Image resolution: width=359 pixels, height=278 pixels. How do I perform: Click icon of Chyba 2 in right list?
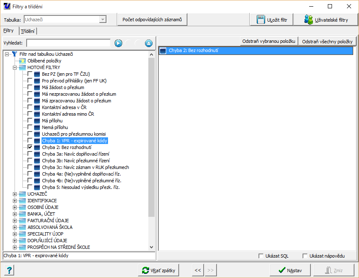click(x=163, y=51)
